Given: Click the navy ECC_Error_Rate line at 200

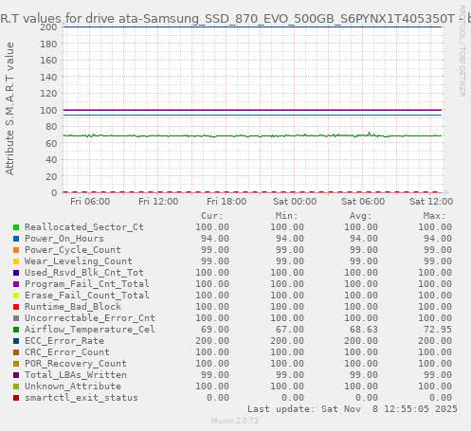Looking at the screenshot, I should click(x=252, y=27).
